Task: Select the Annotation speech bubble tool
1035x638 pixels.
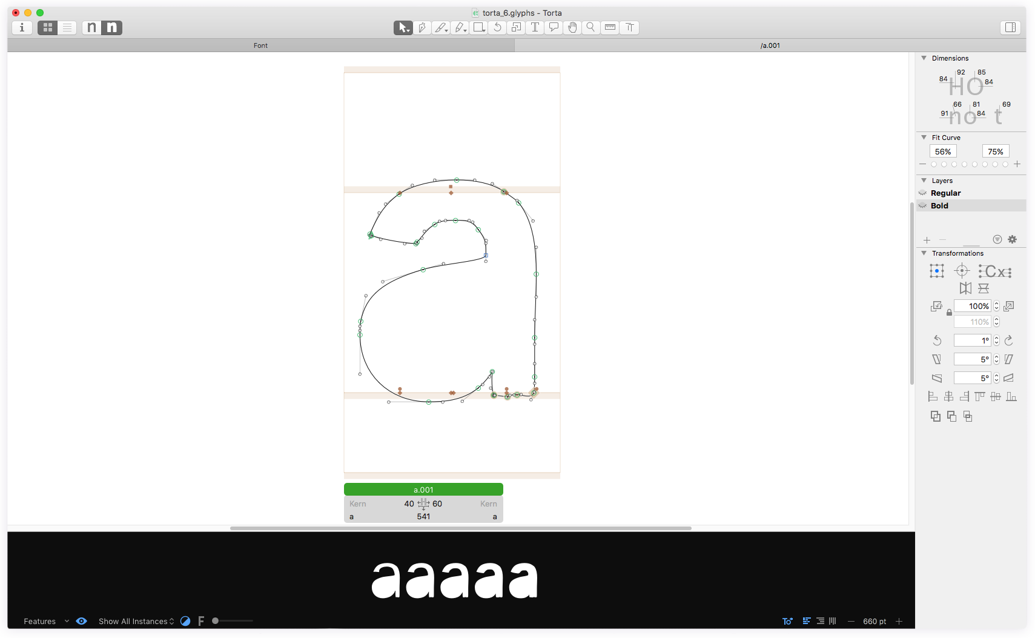Action: click(x=554, y=27)
